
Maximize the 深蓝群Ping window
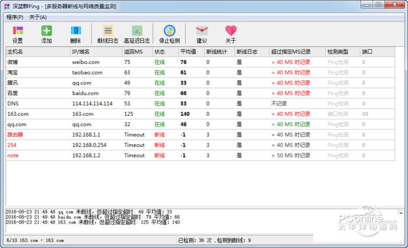379,5
